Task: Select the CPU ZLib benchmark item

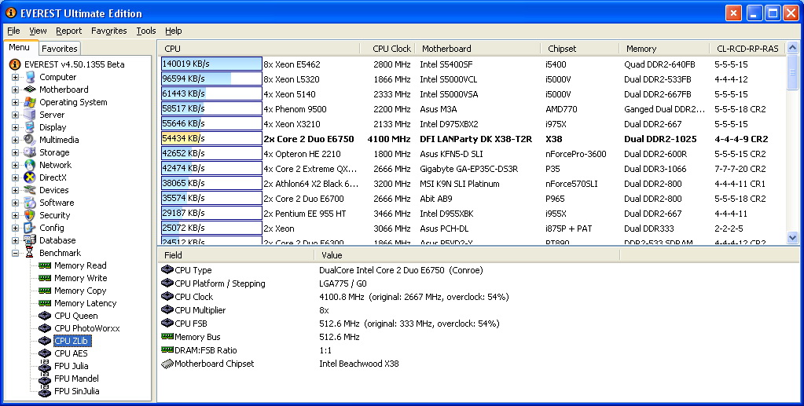Action: pos(72,341)
